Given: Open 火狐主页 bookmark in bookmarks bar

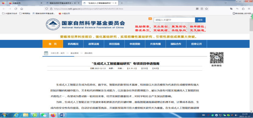Looking at the screenshot, I should click(64, 13).
